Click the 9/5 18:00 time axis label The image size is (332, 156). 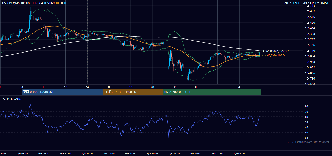point(131,154)
